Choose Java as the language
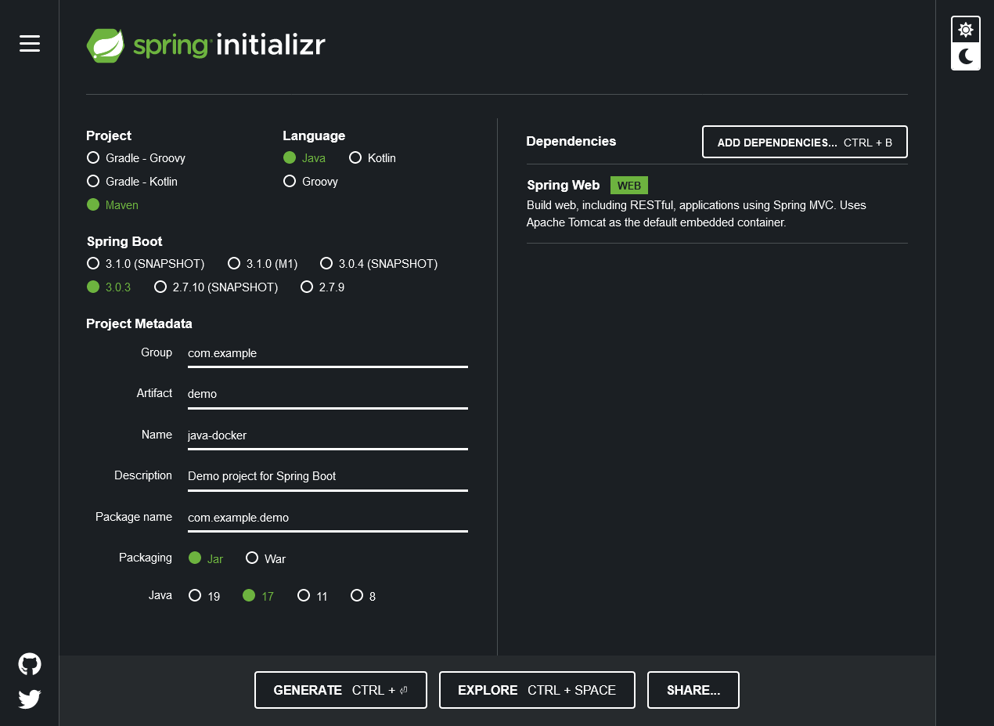 click(x=304, y=158)
